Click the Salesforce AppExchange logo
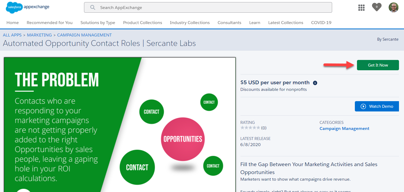 [x=27, y=7]
